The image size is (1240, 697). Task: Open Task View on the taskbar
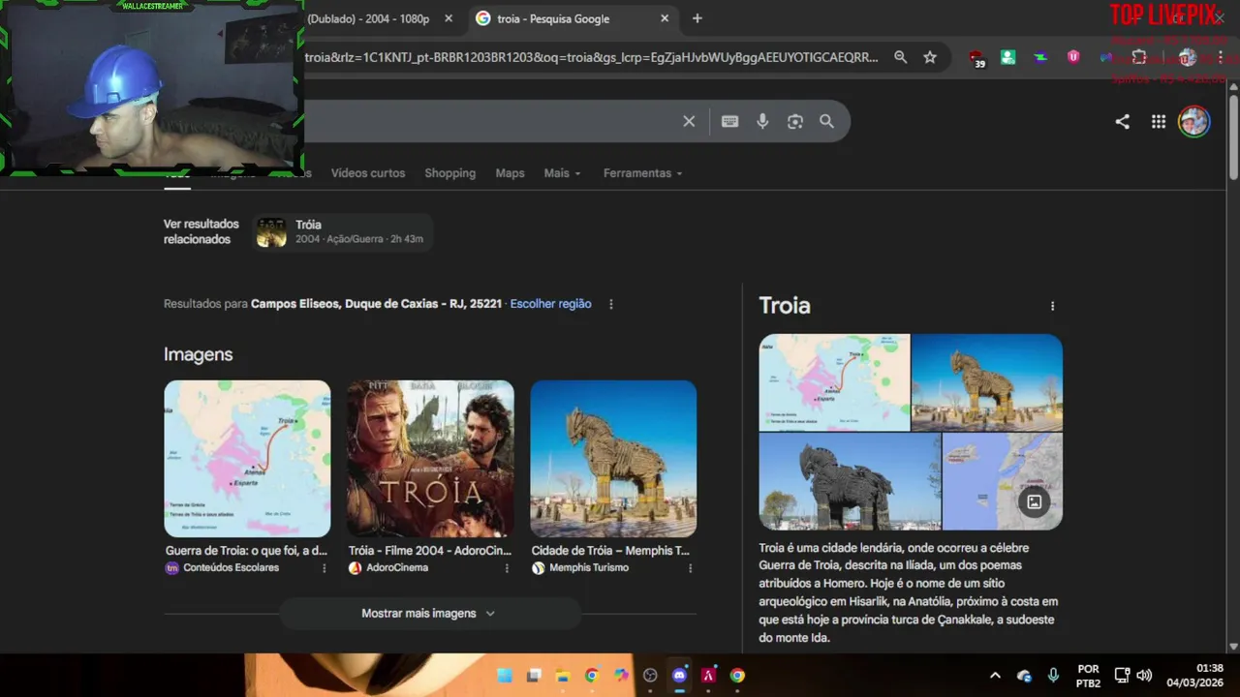[533, 676]
